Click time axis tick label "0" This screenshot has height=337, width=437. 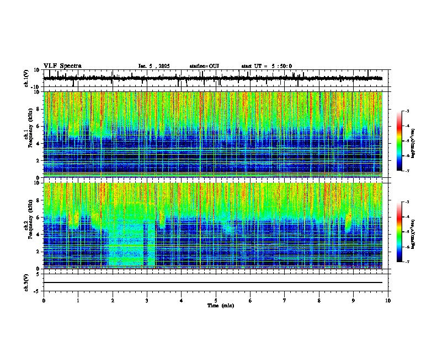44,301
